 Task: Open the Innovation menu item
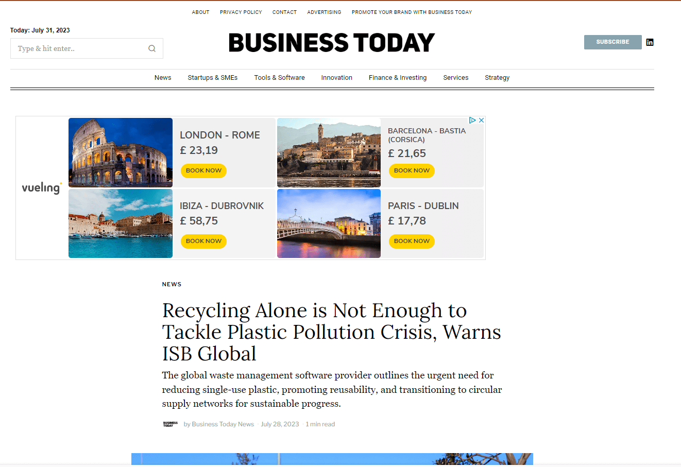[337, 78]
